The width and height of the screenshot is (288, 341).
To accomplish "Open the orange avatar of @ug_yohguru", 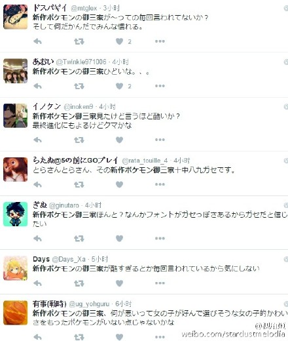I will coord(15,313).
